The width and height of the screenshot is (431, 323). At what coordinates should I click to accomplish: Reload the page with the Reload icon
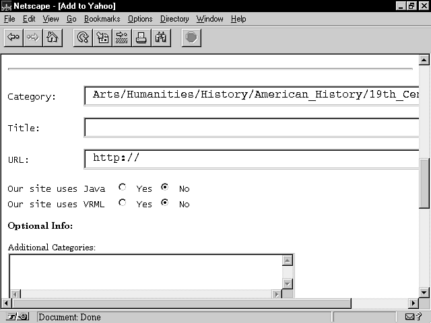tap(83, 38)
